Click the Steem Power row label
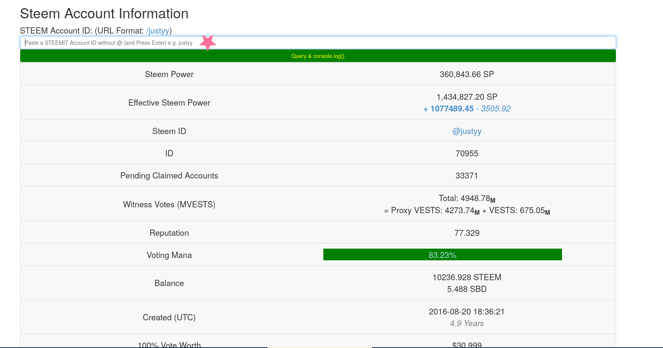Image resolution: width=663 pixels, height=348 pixels. [169, 74]
